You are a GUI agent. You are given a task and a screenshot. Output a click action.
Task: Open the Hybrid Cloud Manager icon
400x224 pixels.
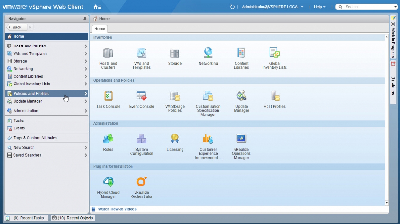108,182
